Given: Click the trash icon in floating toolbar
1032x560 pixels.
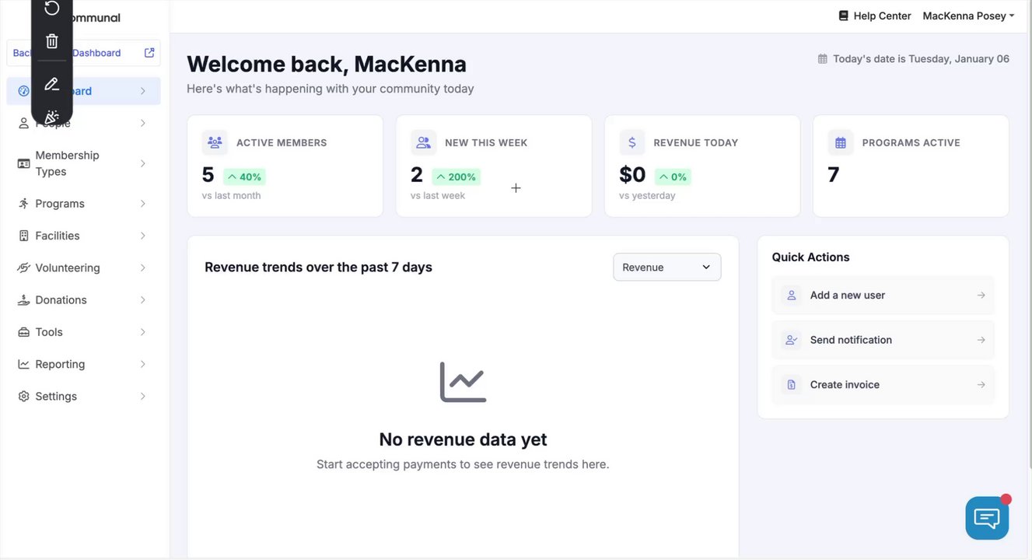Looking at the screenshot, I should click(x=52, y=41).
